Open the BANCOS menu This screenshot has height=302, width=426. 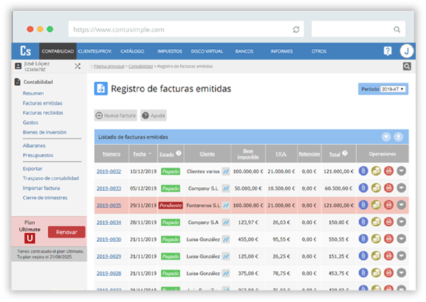[244, 51]
